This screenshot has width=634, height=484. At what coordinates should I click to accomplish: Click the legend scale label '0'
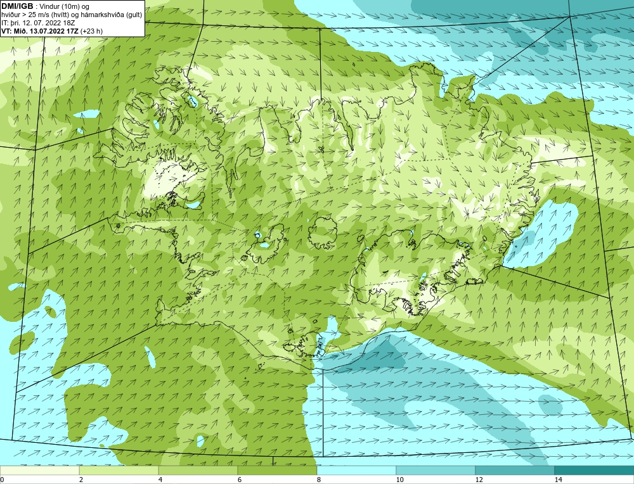(2, 480)
